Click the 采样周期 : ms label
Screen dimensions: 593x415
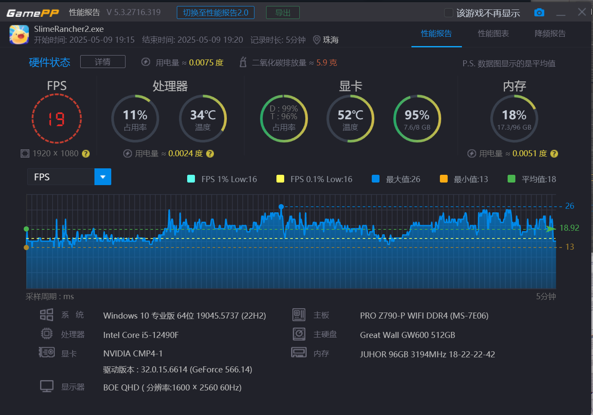coord(50,297)
